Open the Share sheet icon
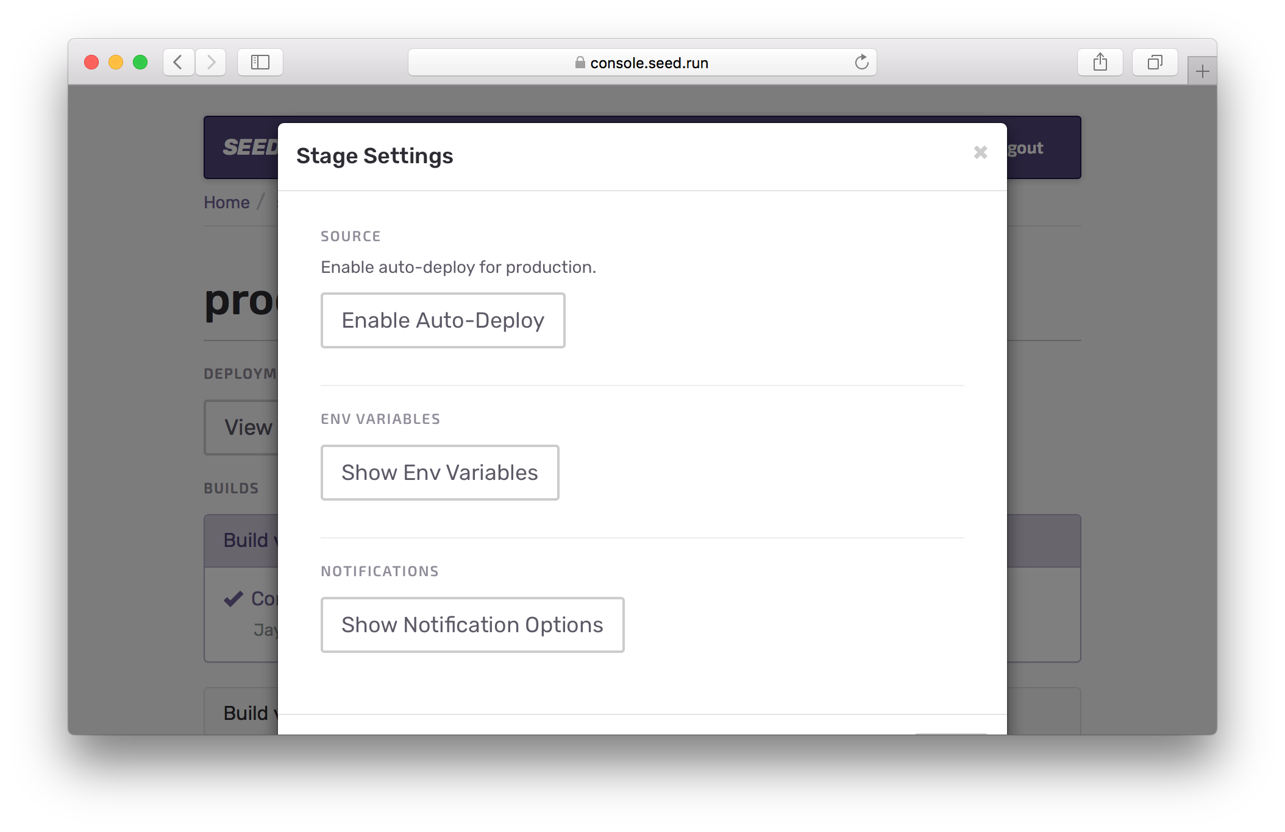Screen dimensions: 1285x832 [1100, 62]
